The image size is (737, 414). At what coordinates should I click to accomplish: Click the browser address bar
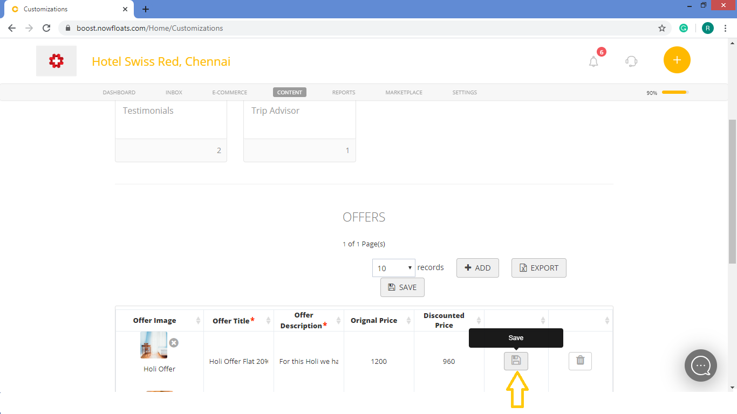tap(365, 28)
